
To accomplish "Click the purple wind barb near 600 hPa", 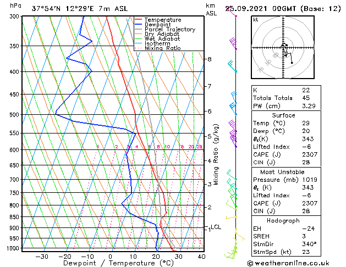I will coord(233,141).
